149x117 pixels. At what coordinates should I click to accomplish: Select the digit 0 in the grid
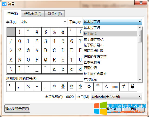(20, 41)
